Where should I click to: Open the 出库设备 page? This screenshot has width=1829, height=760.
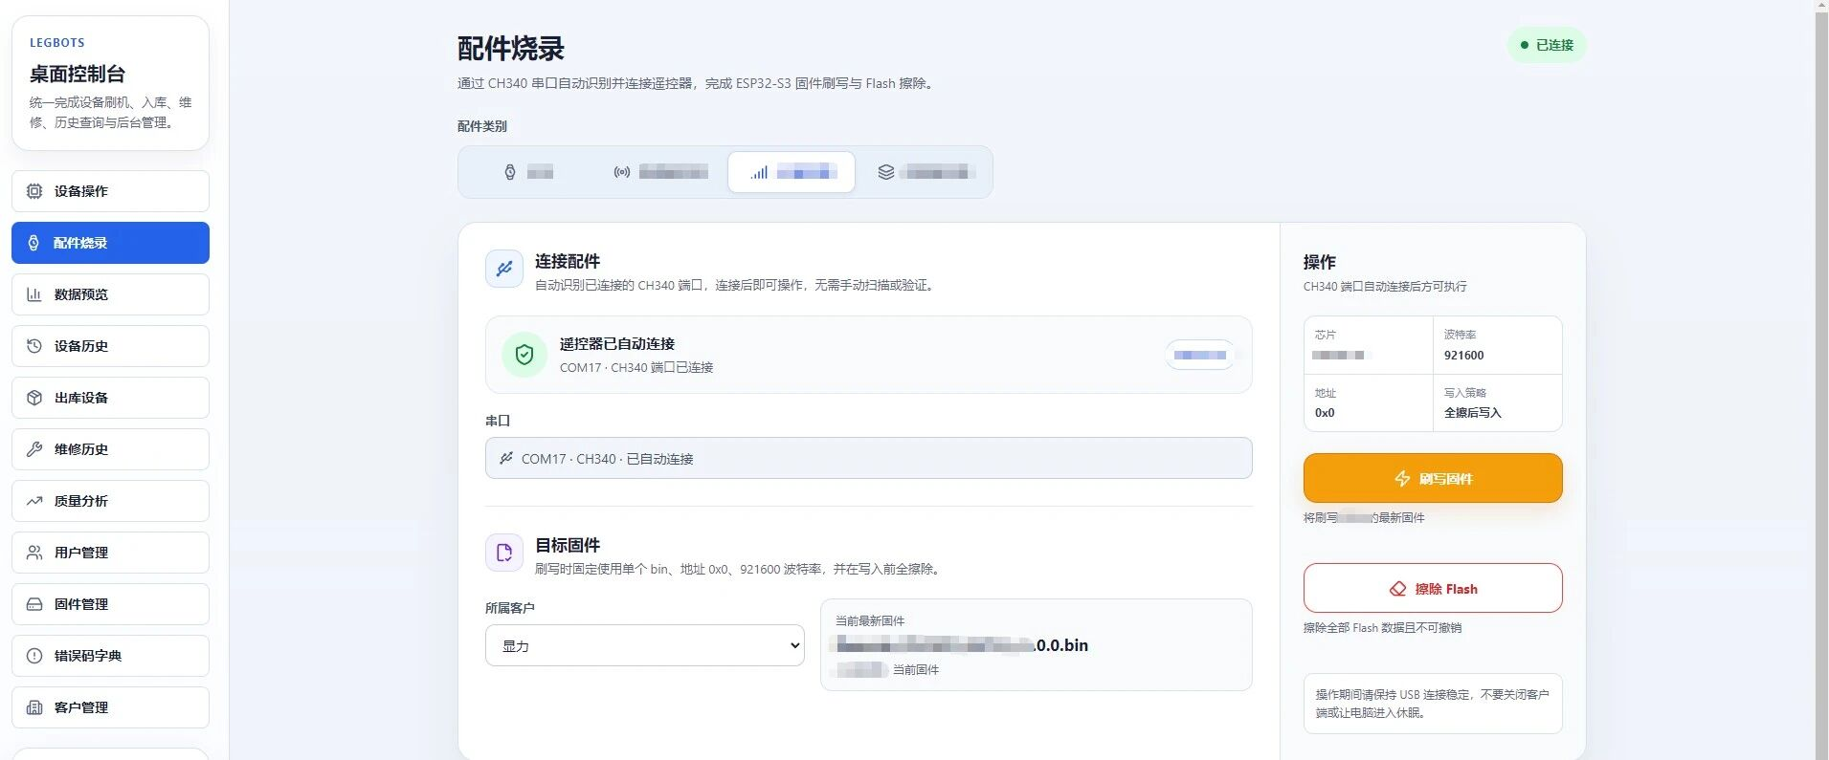point(110,398)
